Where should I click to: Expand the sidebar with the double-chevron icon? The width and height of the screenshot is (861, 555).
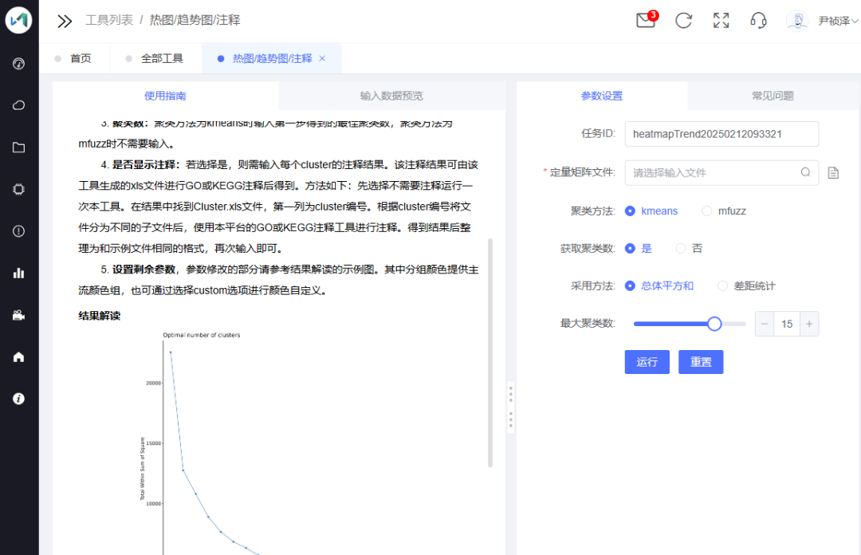[65, 21]
